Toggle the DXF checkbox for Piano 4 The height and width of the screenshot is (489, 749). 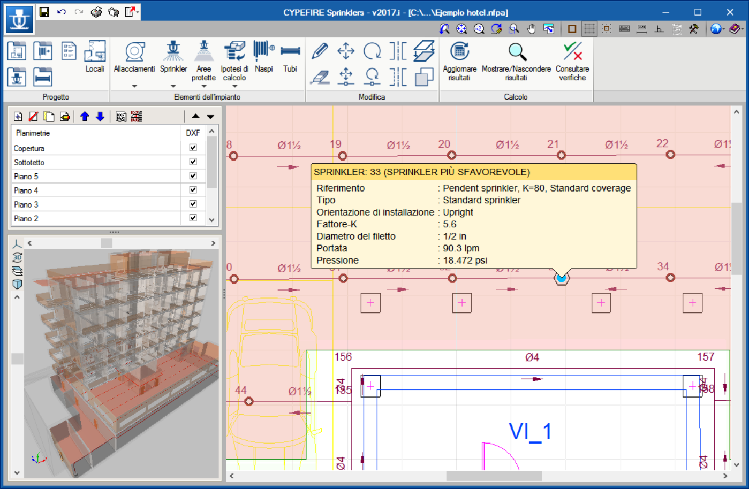pyautogui.click(x=193, y=189)
